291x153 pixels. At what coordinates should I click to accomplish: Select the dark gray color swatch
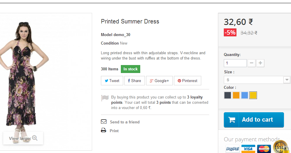click(228, 95)
